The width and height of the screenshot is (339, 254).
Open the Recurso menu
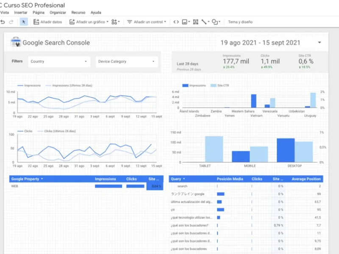click(x=78, y=13)
